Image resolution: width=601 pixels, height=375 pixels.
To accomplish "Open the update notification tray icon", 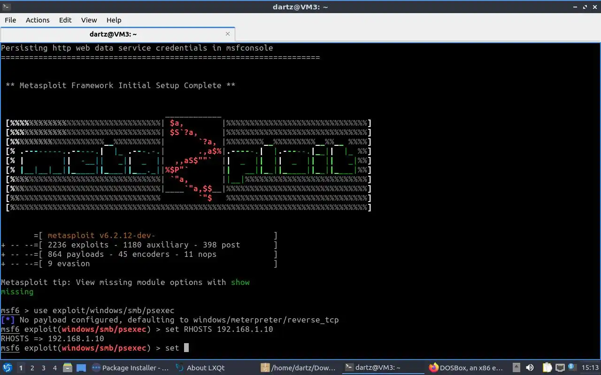I will point(571,367).
